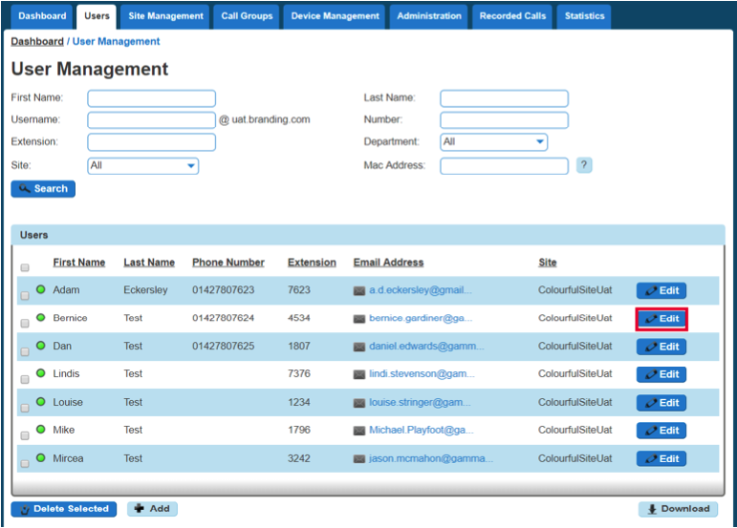Select the checkbox for Mircea Test
This screenshot has height=528, width=737.
[x=25, y=464]
